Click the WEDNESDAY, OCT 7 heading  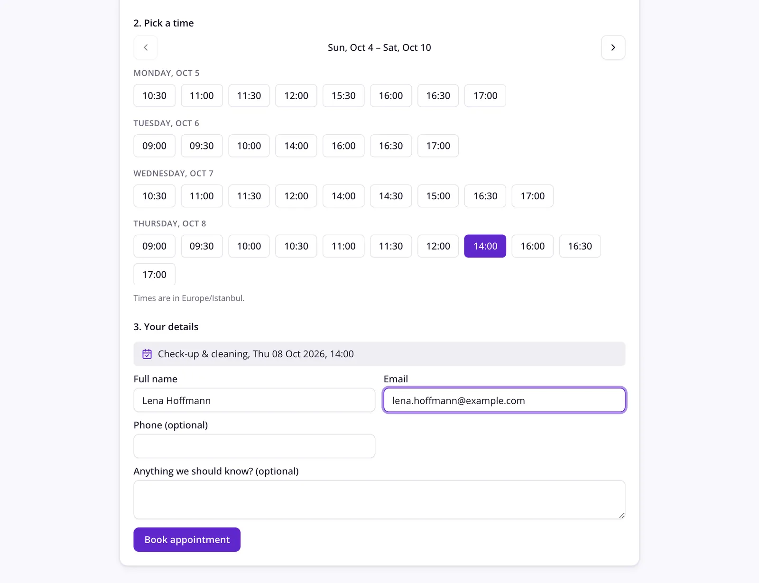[174, 174]
